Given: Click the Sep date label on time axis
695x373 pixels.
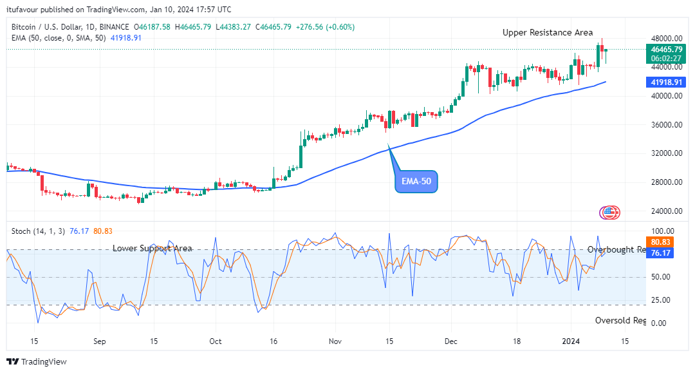Looking at the screenshot, I should 100,341.
